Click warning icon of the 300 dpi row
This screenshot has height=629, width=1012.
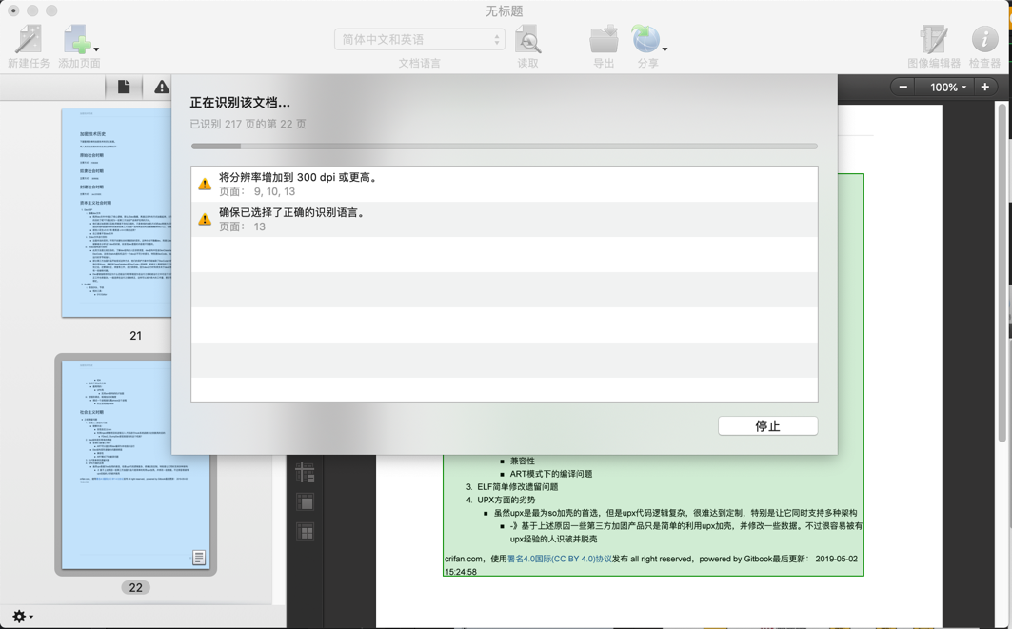click(x=205, y=184)
